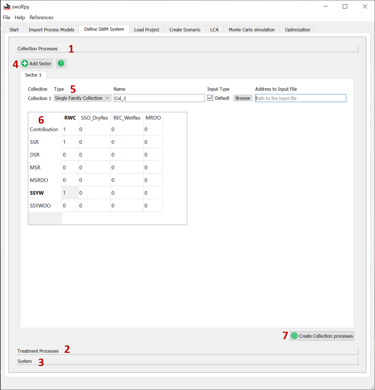Open the File menu
The width and height of the screenshot is (375, 390).
[x=6, y=18]
